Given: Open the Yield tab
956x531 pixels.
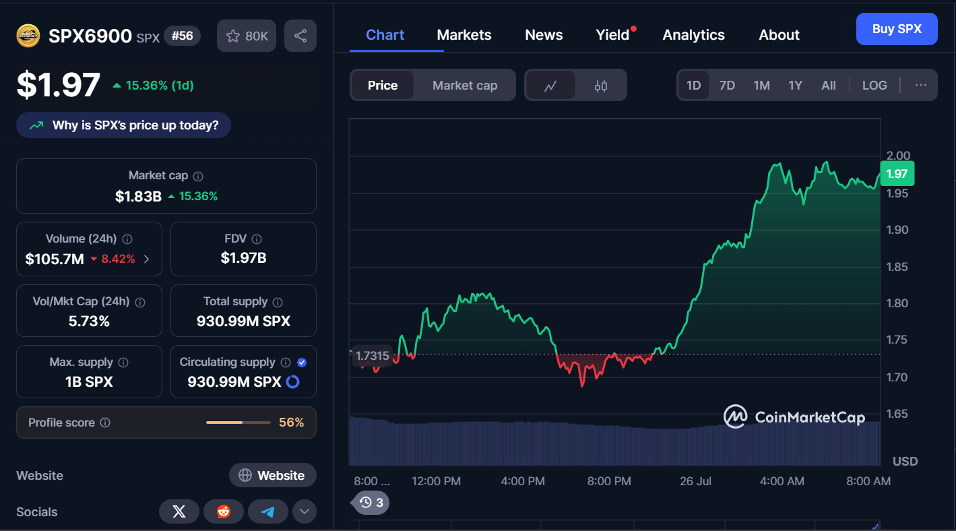Looking at the screenshot, I should pyautogui.click(x=612, y=35).
